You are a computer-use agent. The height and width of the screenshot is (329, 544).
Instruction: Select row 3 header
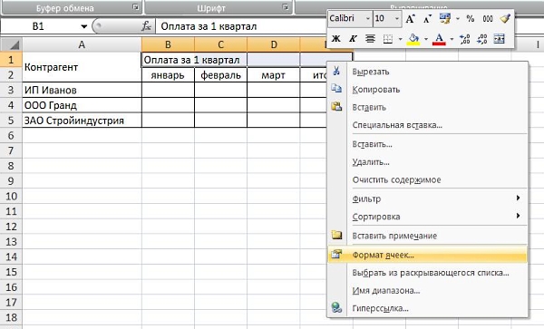[x=11, y=90]
